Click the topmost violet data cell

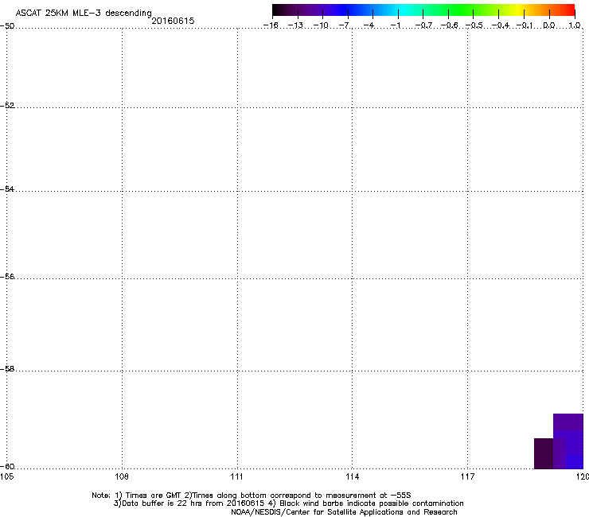coord(568,422)
